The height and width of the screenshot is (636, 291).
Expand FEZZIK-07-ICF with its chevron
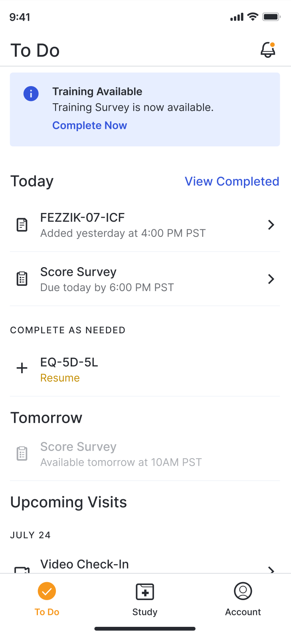coord(271,225)
